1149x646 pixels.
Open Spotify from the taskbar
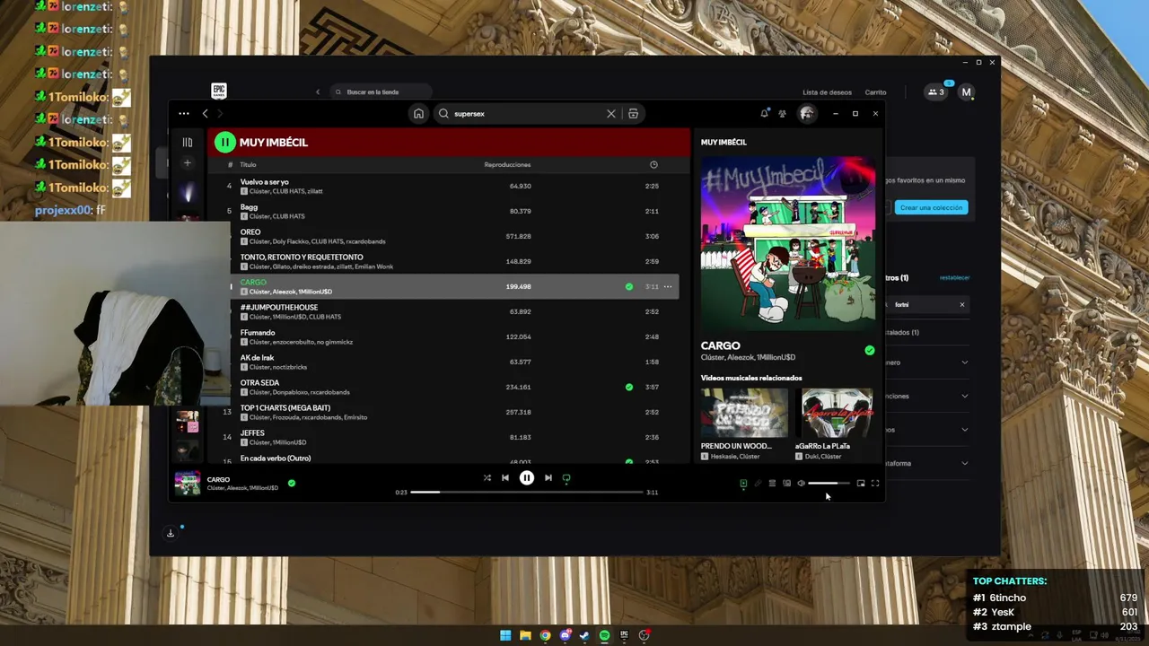(x=604, y=635)
